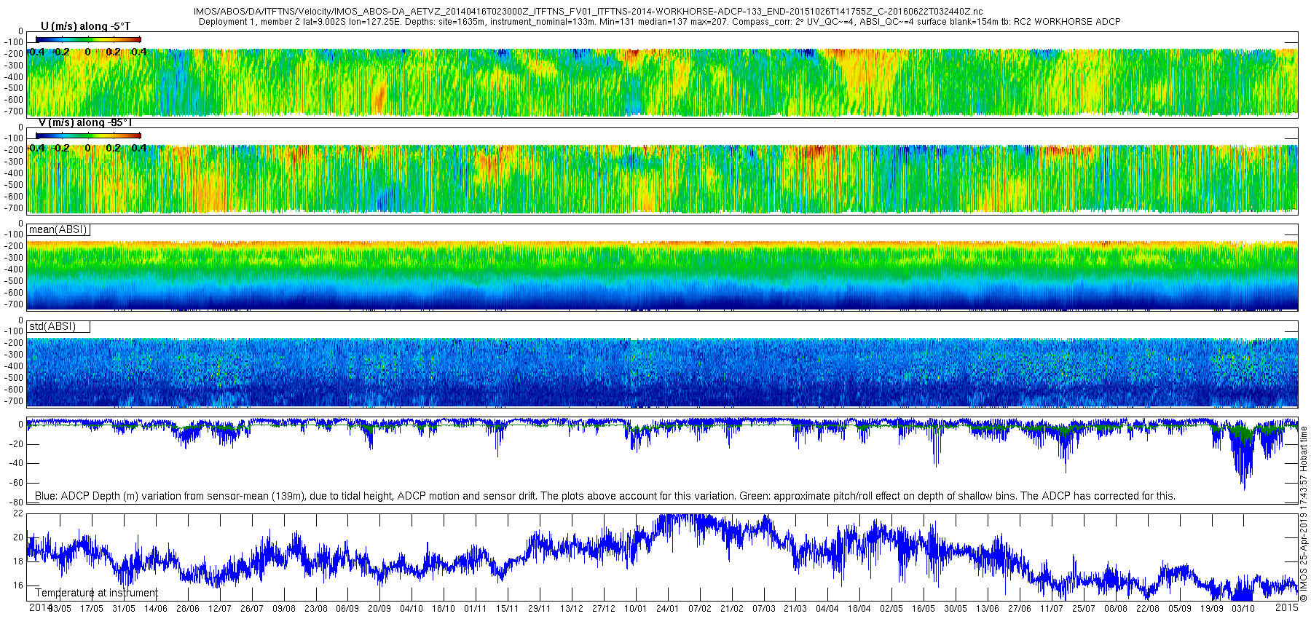Click the -100 tick on mean(ABSI) depth axis

13,234
